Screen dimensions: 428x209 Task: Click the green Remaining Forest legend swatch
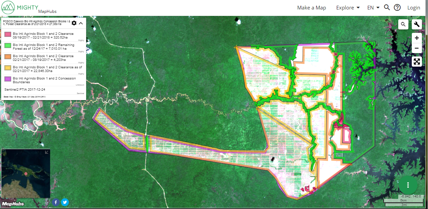8,46
